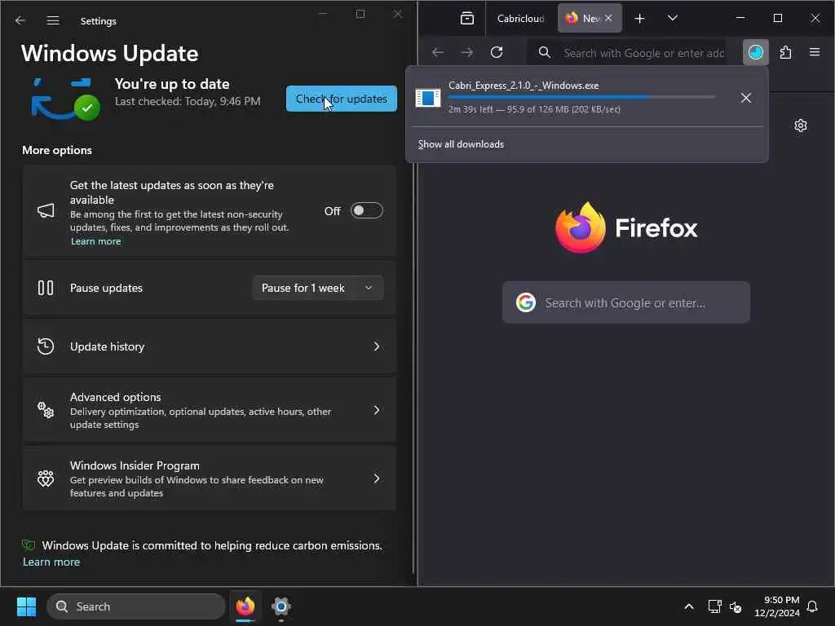Close the New Tab tab

(608, 19)
